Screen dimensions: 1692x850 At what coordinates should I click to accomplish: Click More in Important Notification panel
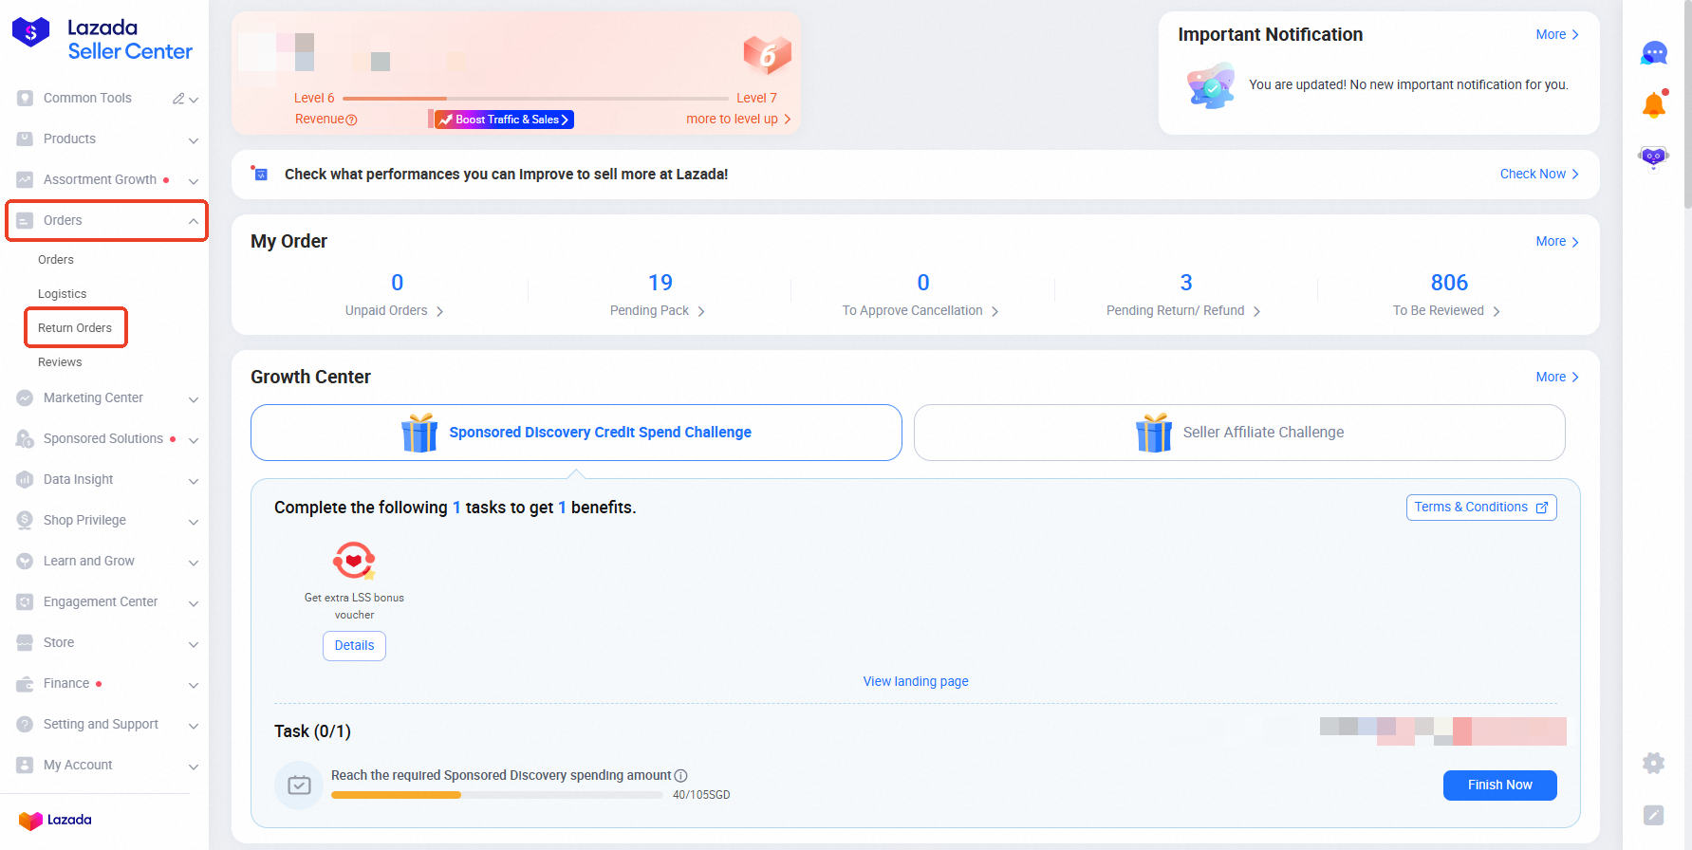point(1557,34)
